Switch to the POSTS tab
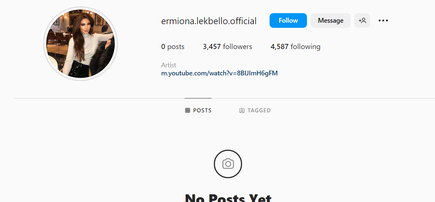 (x=198, y=111)
